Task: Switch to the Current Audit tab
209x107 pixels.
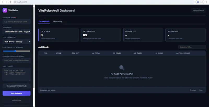Action: (x=44, y=21)
